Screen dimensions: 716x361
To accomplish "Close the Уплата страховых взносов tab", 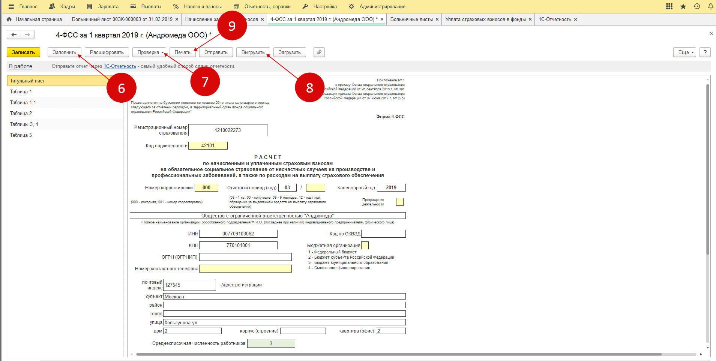I will point(530,19).
